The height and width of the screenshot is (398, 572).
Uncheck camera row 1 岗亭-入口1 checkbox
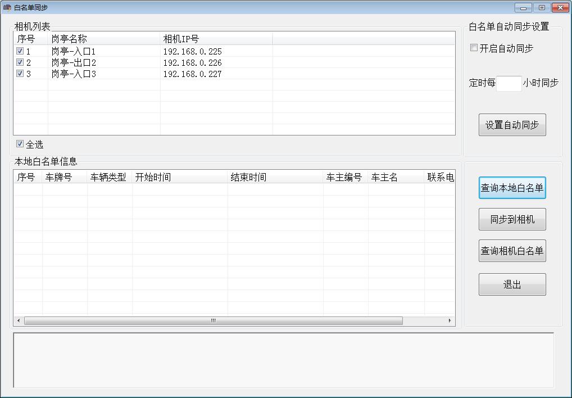[20, 51]
